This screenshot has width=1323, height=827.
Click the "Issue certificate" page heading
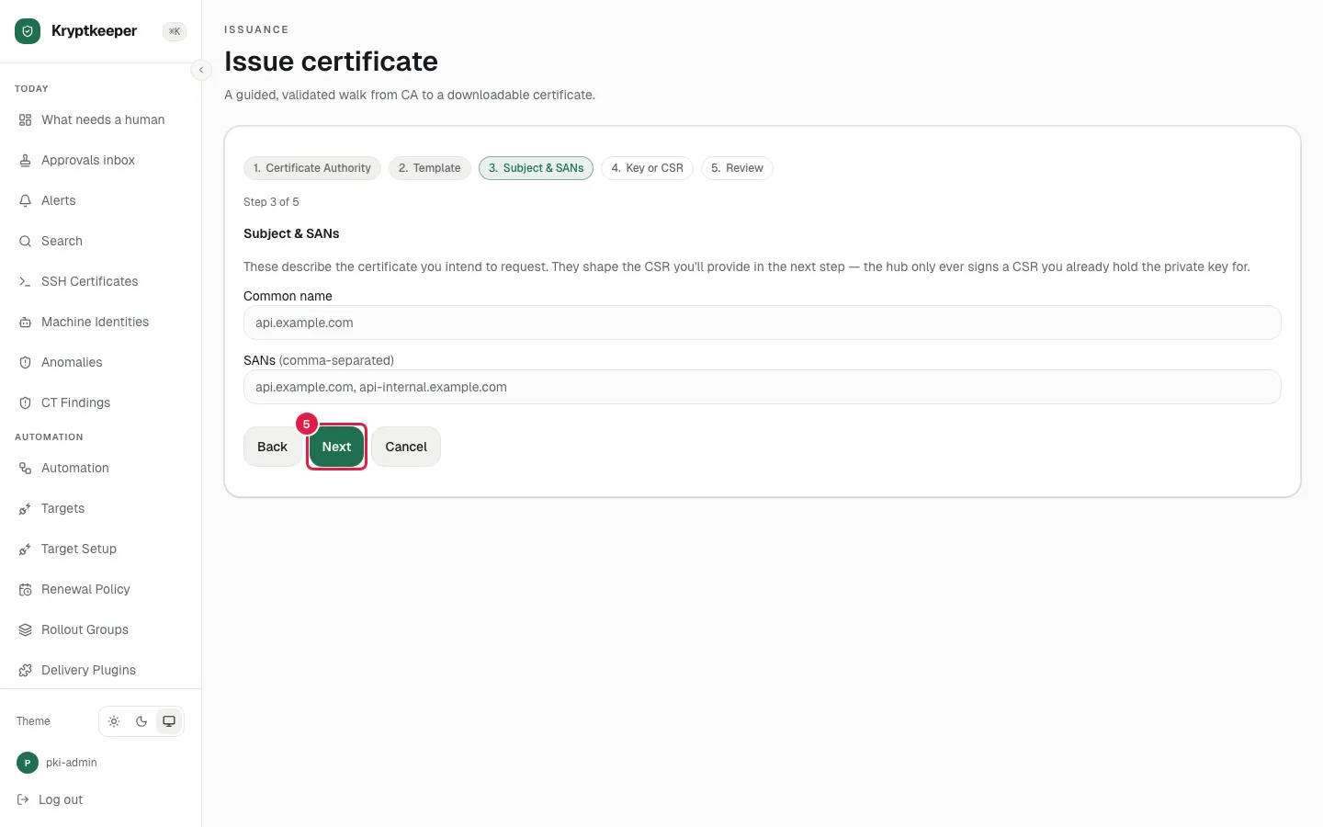coord(331,62)
